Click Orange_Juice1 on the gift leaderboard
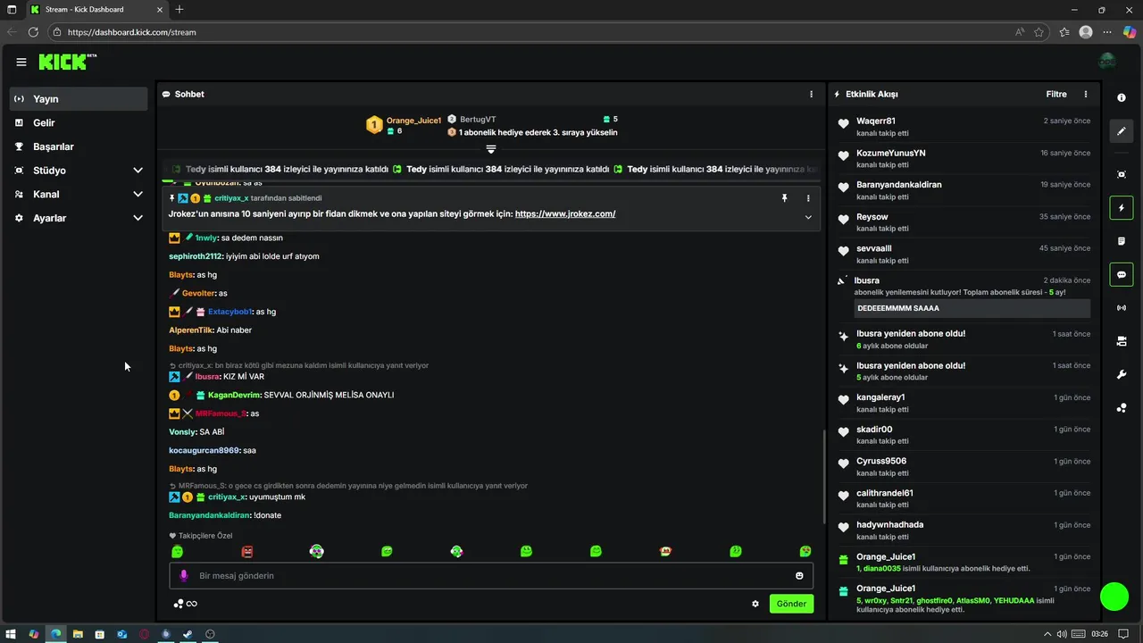1143x643 pixels. pos(413,120)
